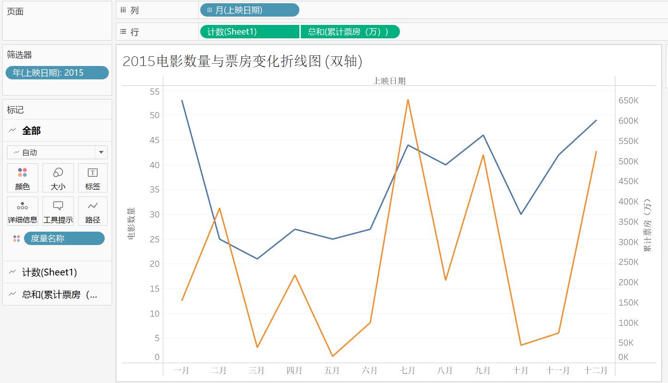This screenshot has height=383, width=668.
Task: Click orange line point at 九月
Action: tap(483, 155)
